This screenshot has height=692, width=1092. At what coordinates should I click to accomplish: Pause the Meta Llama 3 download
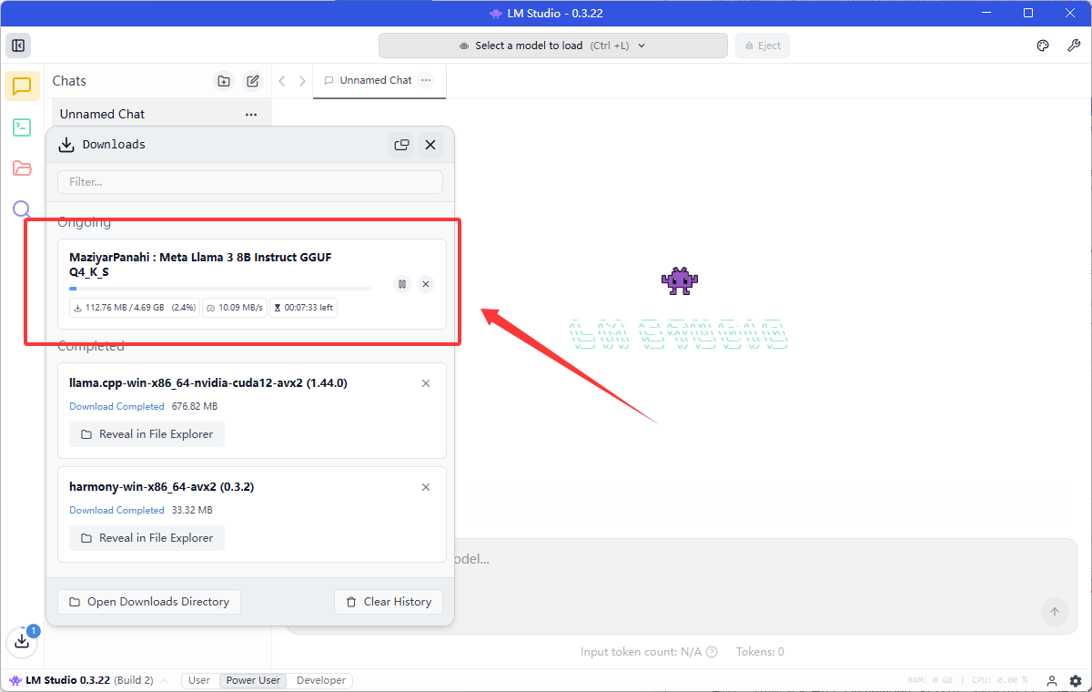[402, 284]
